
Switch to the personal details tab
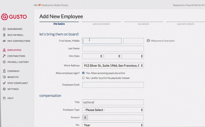click(101, 24)
